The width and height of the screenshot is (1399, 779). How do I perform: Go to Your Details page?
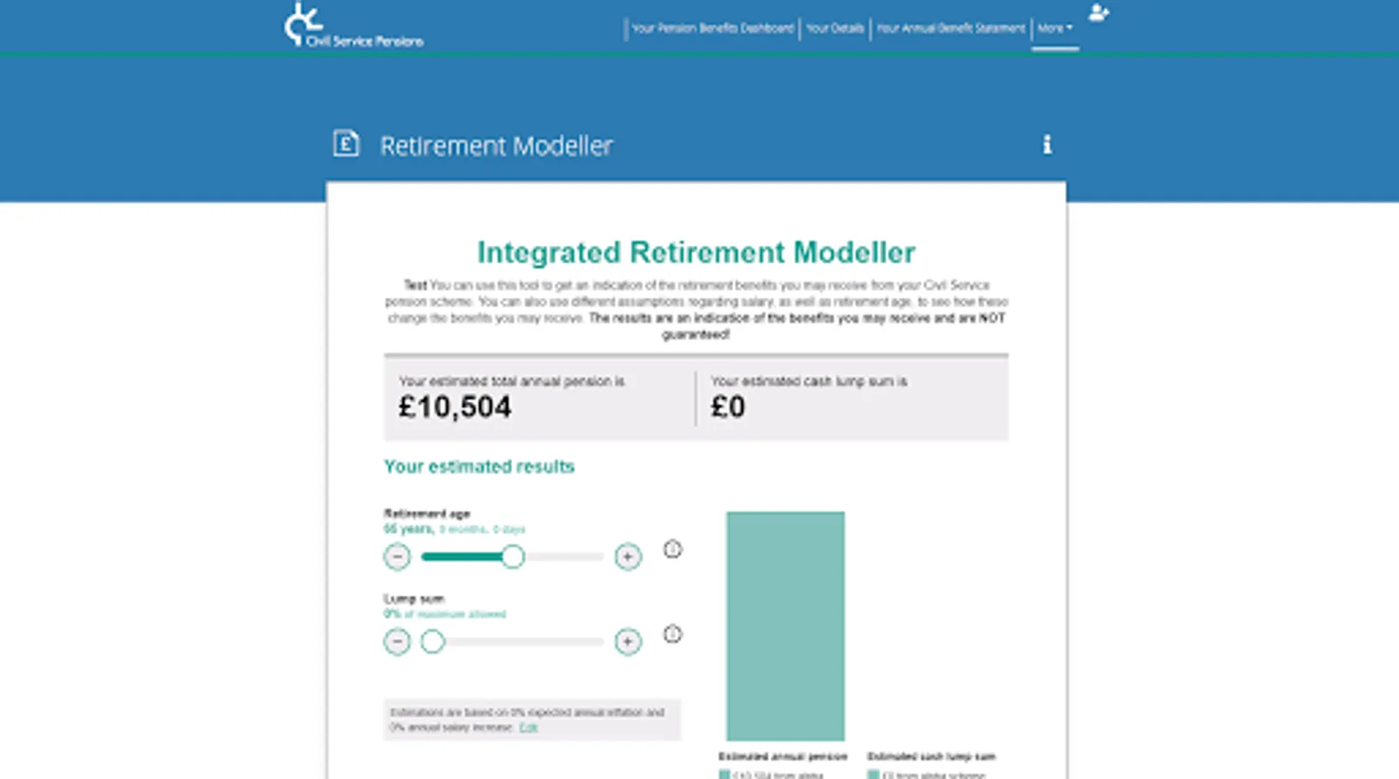click(x=835, y=29)
